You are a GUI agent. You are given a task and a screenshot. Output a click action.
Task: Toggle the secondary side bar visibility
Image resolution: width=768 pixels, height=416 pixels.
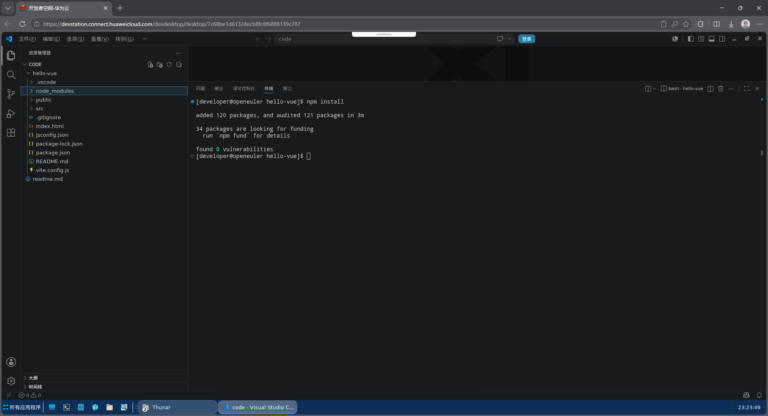click(x=722, y=39)
